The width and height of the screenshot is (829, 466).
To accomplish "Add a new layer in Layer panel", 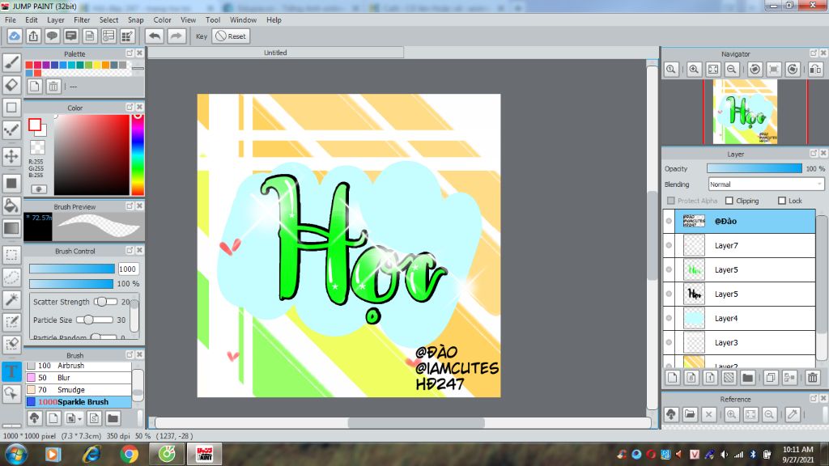I will pyautogui.click(x=672, y=377).
